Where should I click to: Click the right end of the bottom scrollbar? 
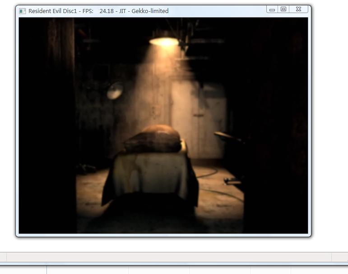point(339,257)
